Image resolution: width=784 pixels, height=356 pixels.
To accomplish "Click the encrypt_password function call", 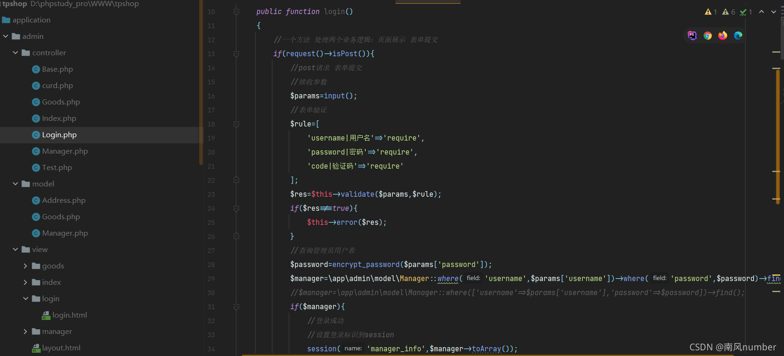I will tap(366, 265).
